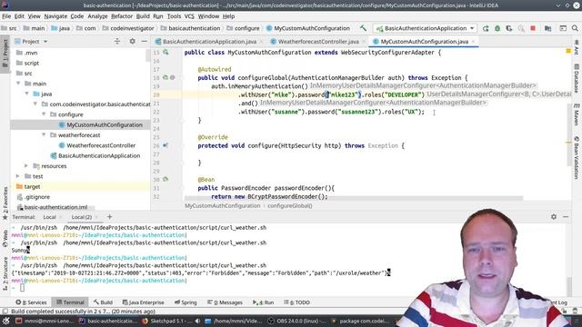Hide the Terminal panel with minus icon

(566, 217)
